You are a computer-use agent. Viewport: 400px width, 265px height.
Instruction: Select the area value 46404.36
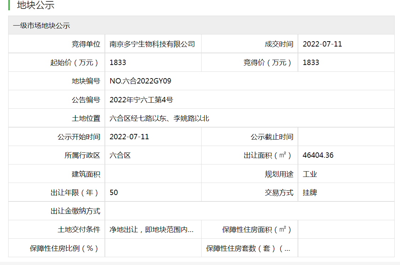coord(318,155)
